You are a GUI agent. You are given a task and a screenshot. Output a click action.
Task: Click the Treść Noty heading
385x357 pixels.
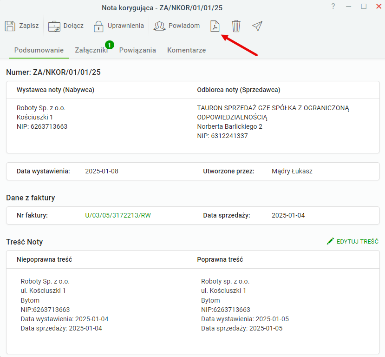coord(24,242)
